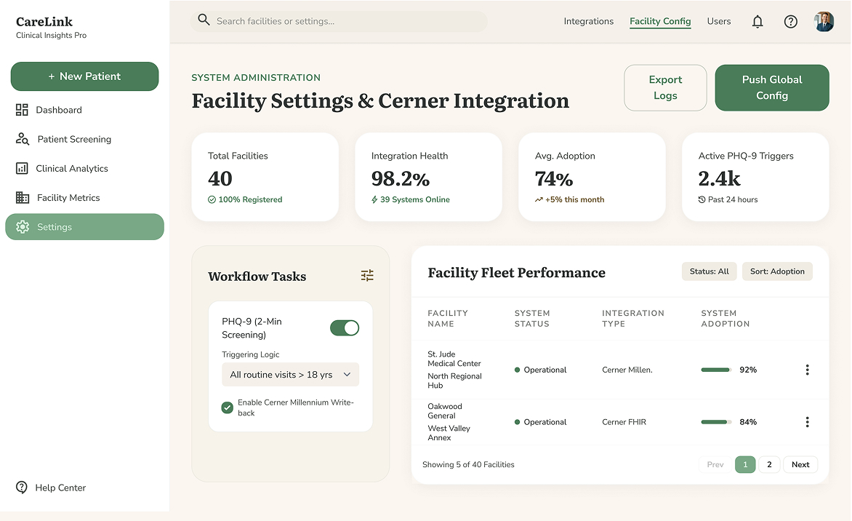Open the Sort: Adoption selector
Screen dimensions: 852x521
tap(777, 271)
